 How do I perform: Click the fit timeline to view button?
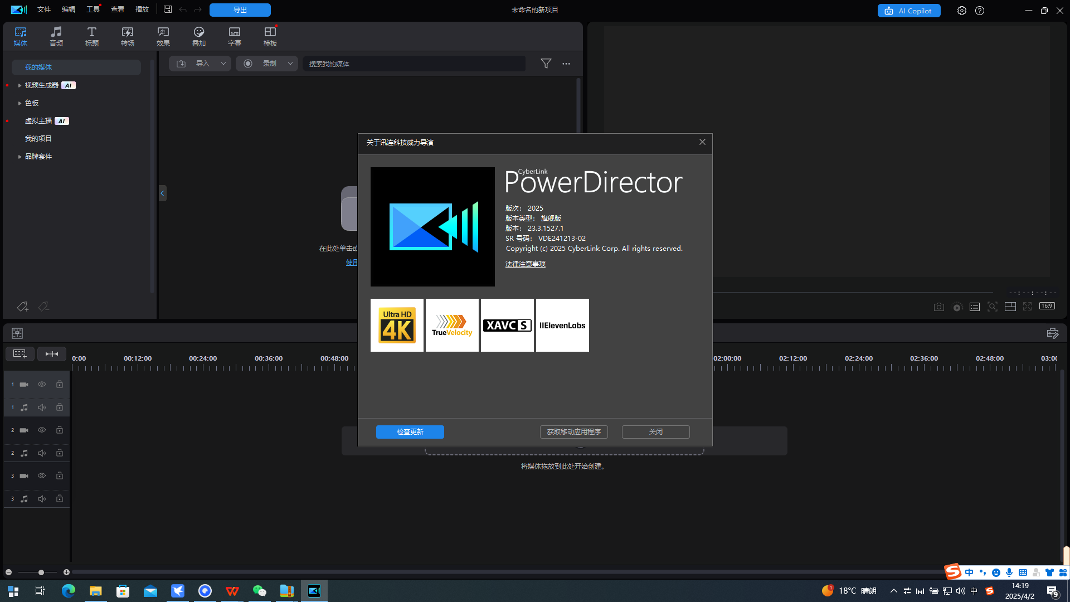tap(52, 354)
